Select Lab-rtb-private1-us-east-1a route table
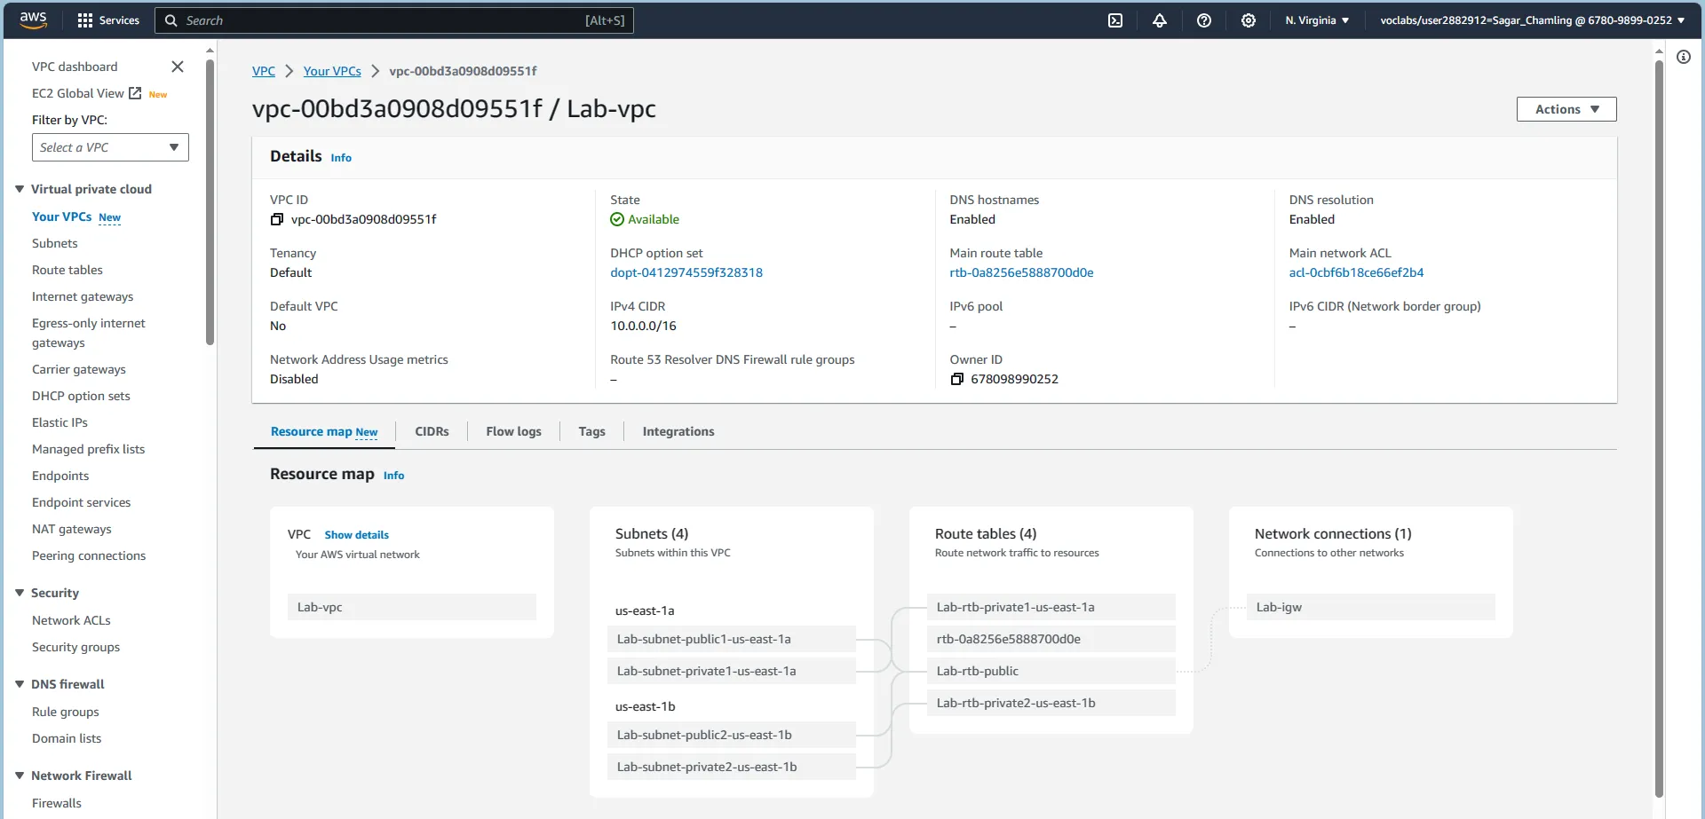The image size is (1705, 819). coord(1051,607)
